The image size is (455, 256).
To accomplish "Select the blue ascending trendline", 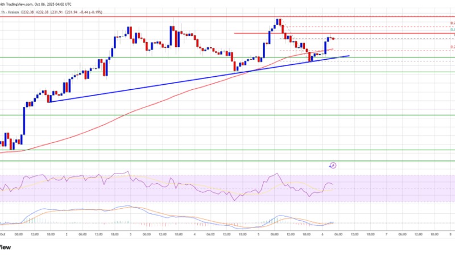I will coord(171,83).
